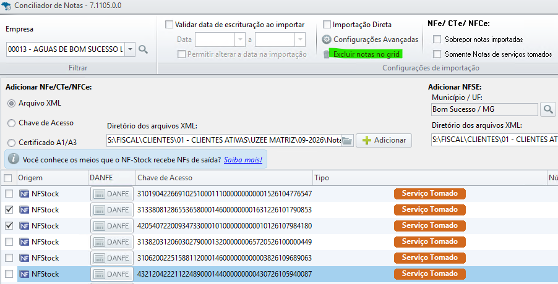Click NFStock icon in row ending 430726105940087
This screenshot has height=284, width=558.
coord(24,274)
